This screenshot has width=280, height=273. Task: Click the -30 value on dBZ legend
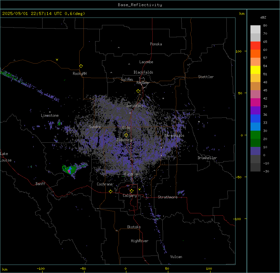[266, 172]
